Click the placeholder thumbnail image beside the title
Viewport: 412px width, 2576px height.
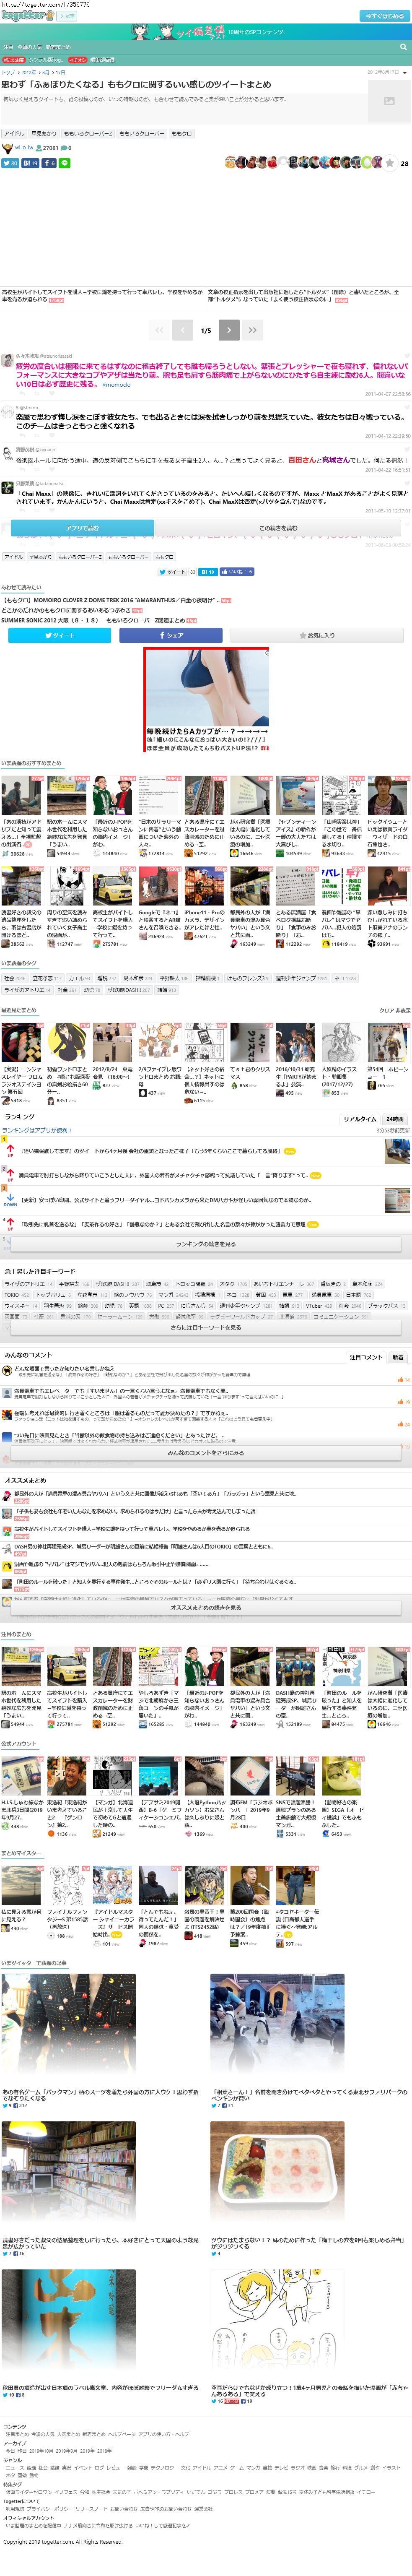point(389,101)
